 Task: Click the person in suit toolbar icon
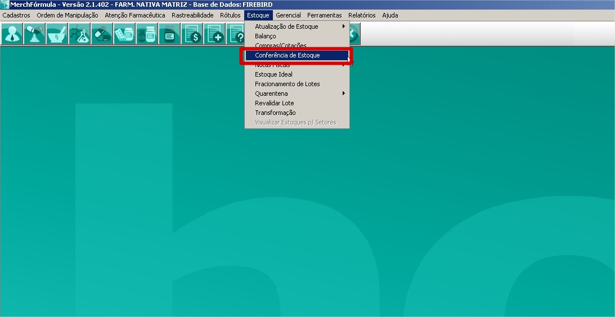tap(12, 34)
